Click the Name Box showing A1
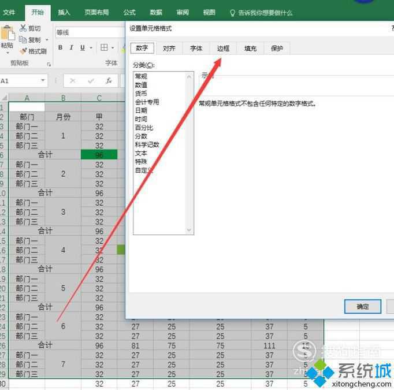Viewport: 394px width, 390px height. [x=20, y=81]
